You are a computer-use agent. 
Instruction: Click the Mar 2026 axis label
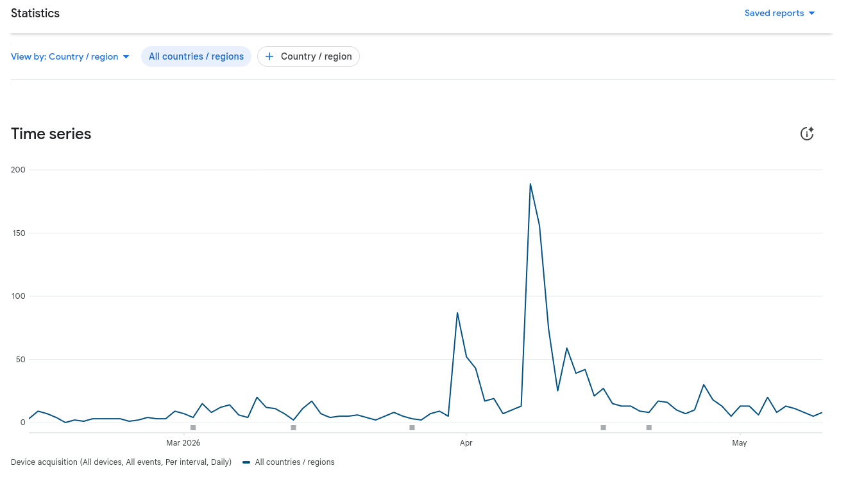tap(183, 443)
